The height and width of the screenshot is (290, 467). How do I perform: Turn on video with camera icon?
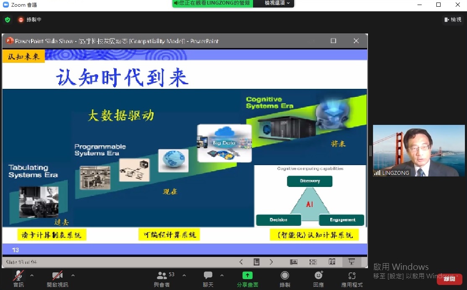[57, 276]
